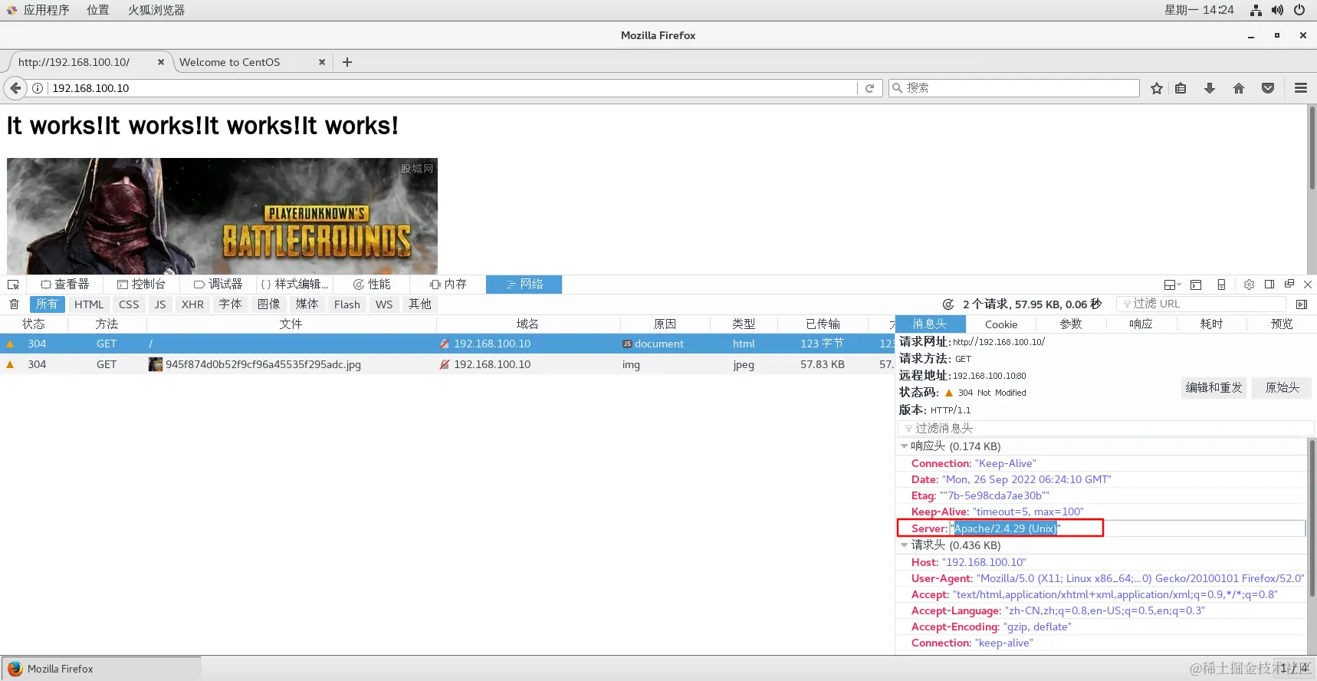Open the Cookie details tab
This screenshot has height=681, width=1317.
(1001, 324)
